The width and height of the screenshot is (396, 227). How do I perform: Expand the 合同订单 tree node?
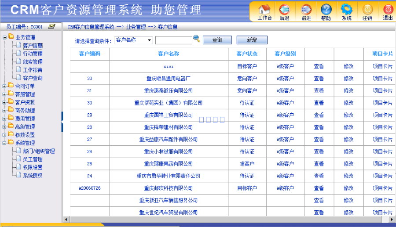pyautogui.click(x=4, y=86)
